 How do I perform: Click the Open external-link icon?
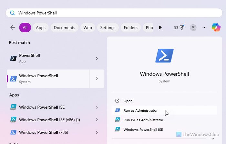[117, 101]
